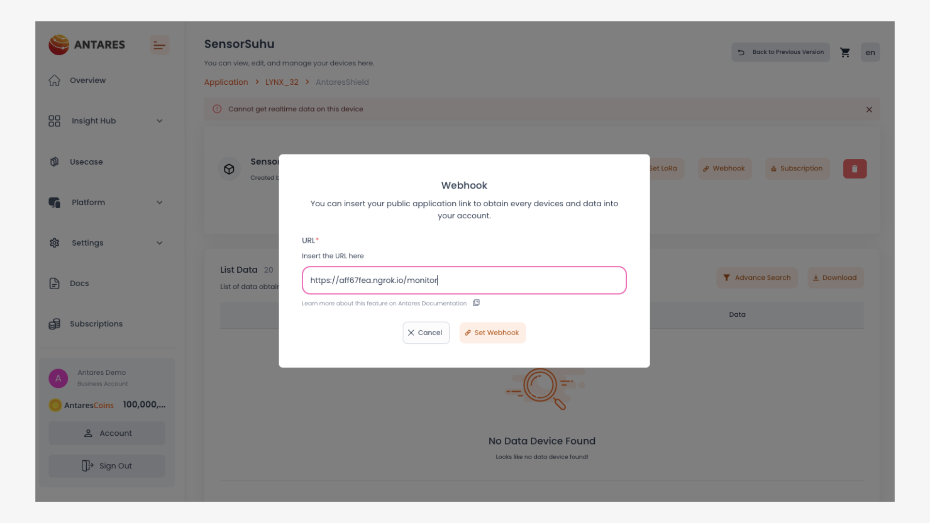Screen dimensions: 930x523
Task: Expand the Insight Hub menu chevron
Action: [159, 121]
